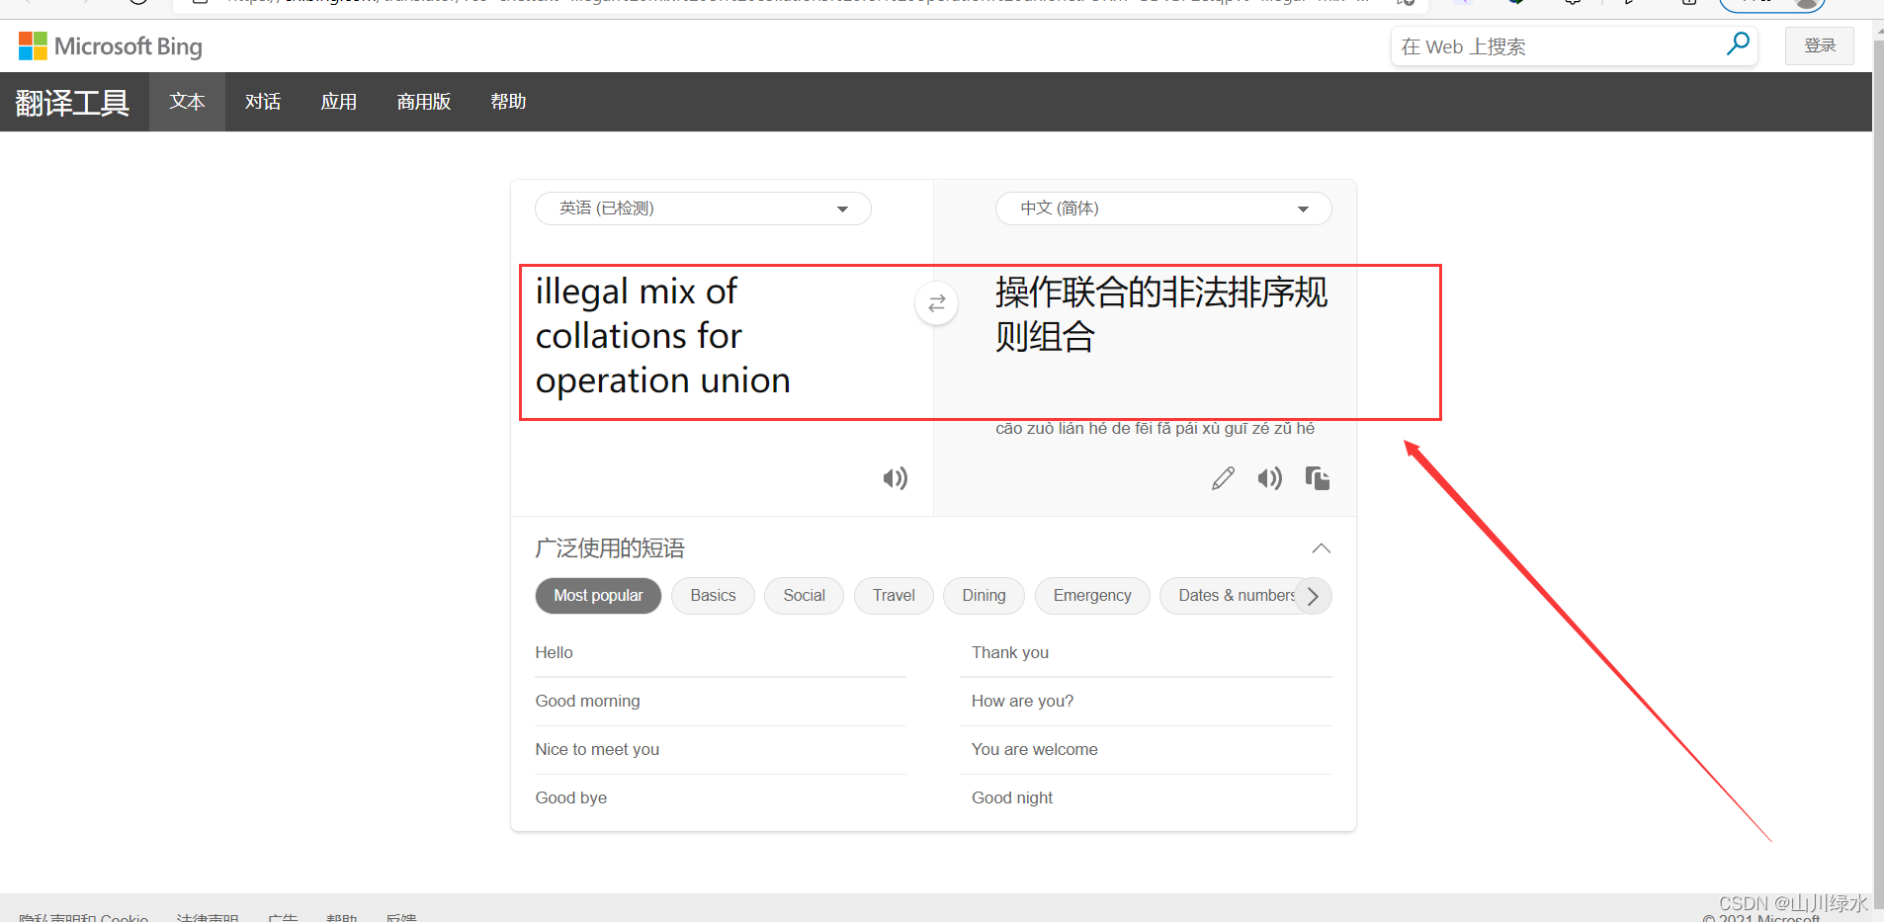Viewport: 1884px width, 922px height.
Task: Click the phrase Good bye
Action: 570,797
